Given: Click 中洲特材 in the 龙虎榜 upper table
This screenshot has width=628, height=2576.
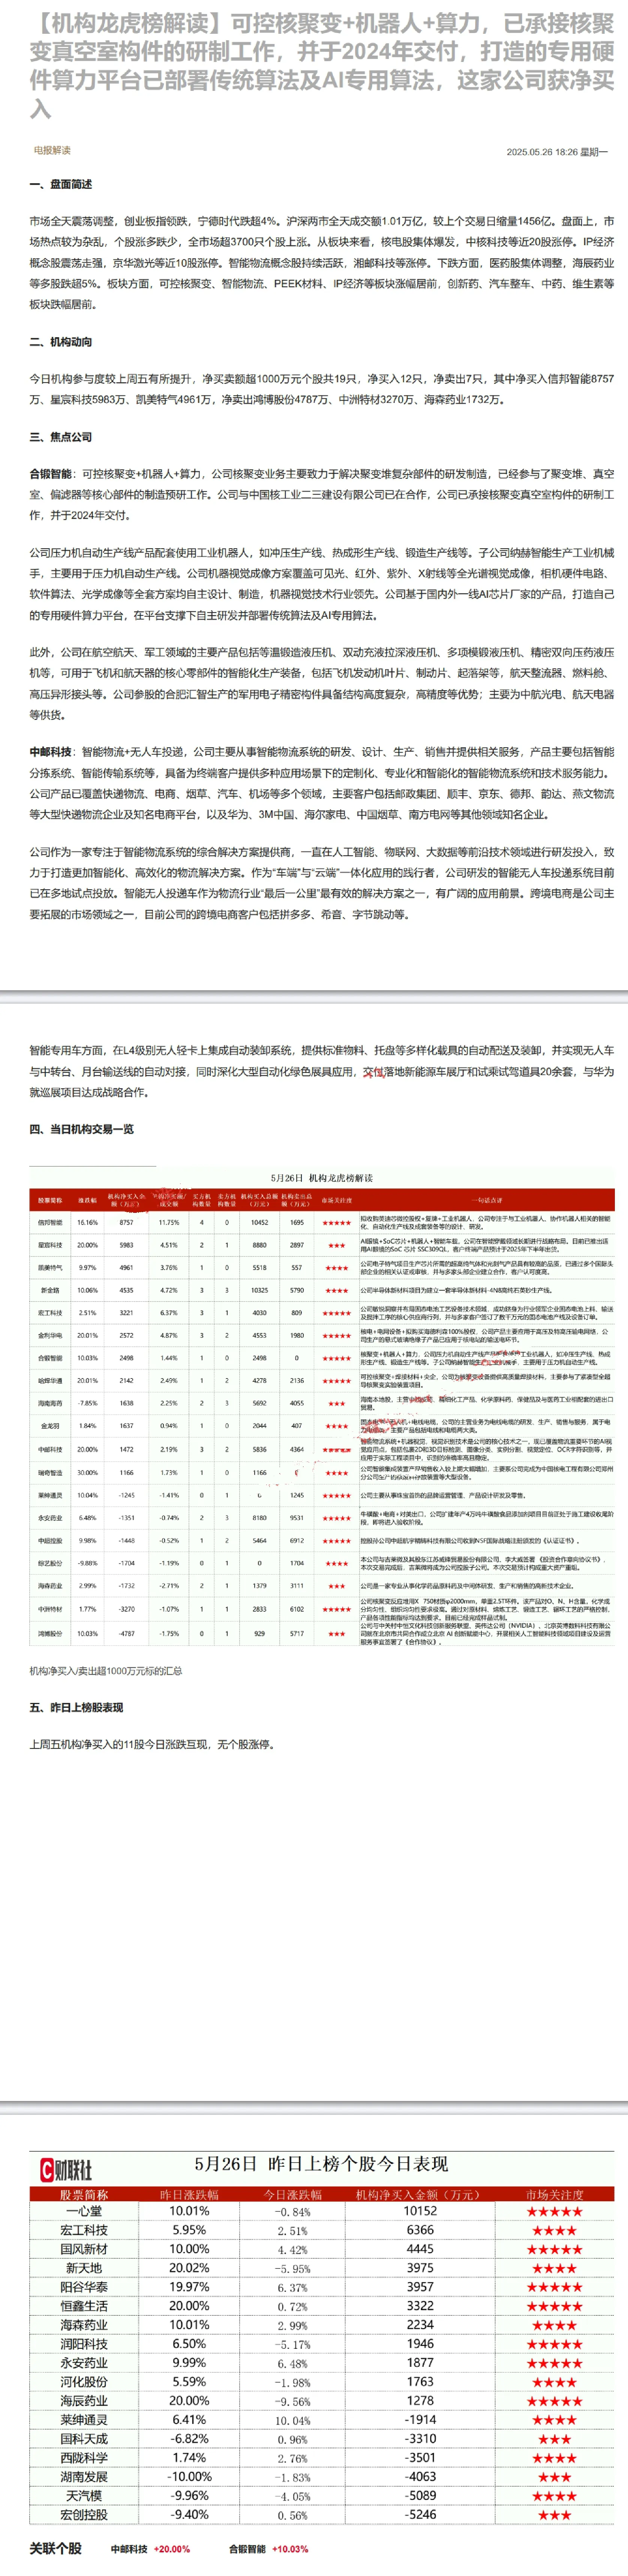Looking at the screenshot, I should point(50,1609).
